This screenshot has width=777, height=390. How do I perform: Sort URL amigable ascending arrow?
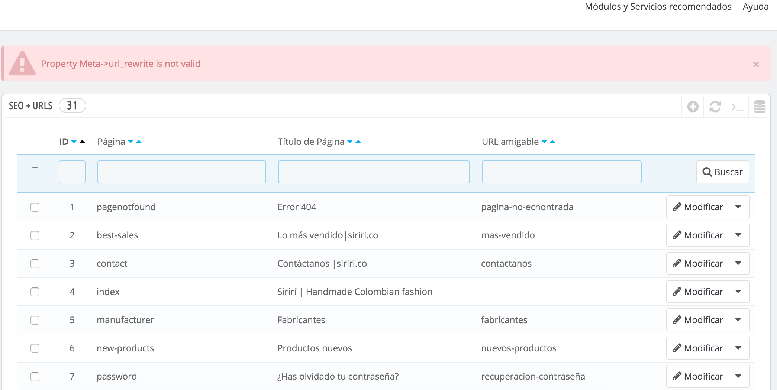click(552, 142)
